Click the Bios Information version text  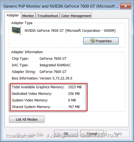(56, 78)
